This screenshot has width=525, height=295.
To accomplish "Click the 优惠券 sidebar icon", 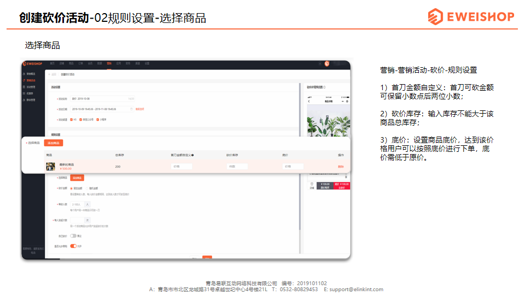I will click(24, 93).
